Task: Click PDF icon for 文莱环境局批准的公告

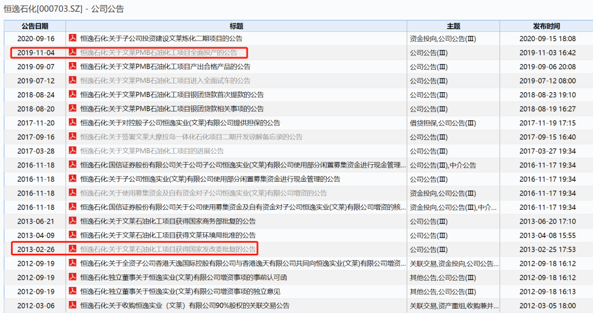Action: point(72,235)
